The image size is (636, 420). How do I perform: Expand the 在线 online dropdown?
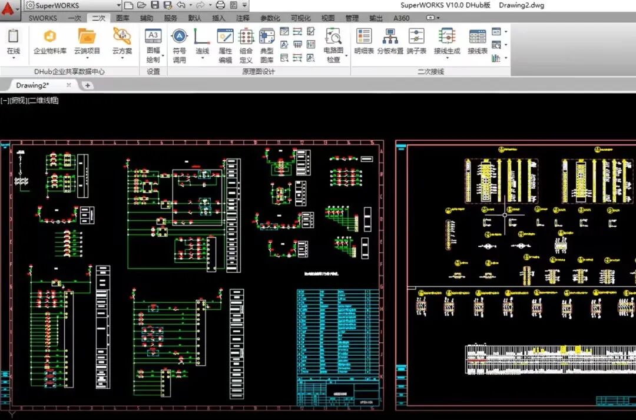[x=13, y=58]
